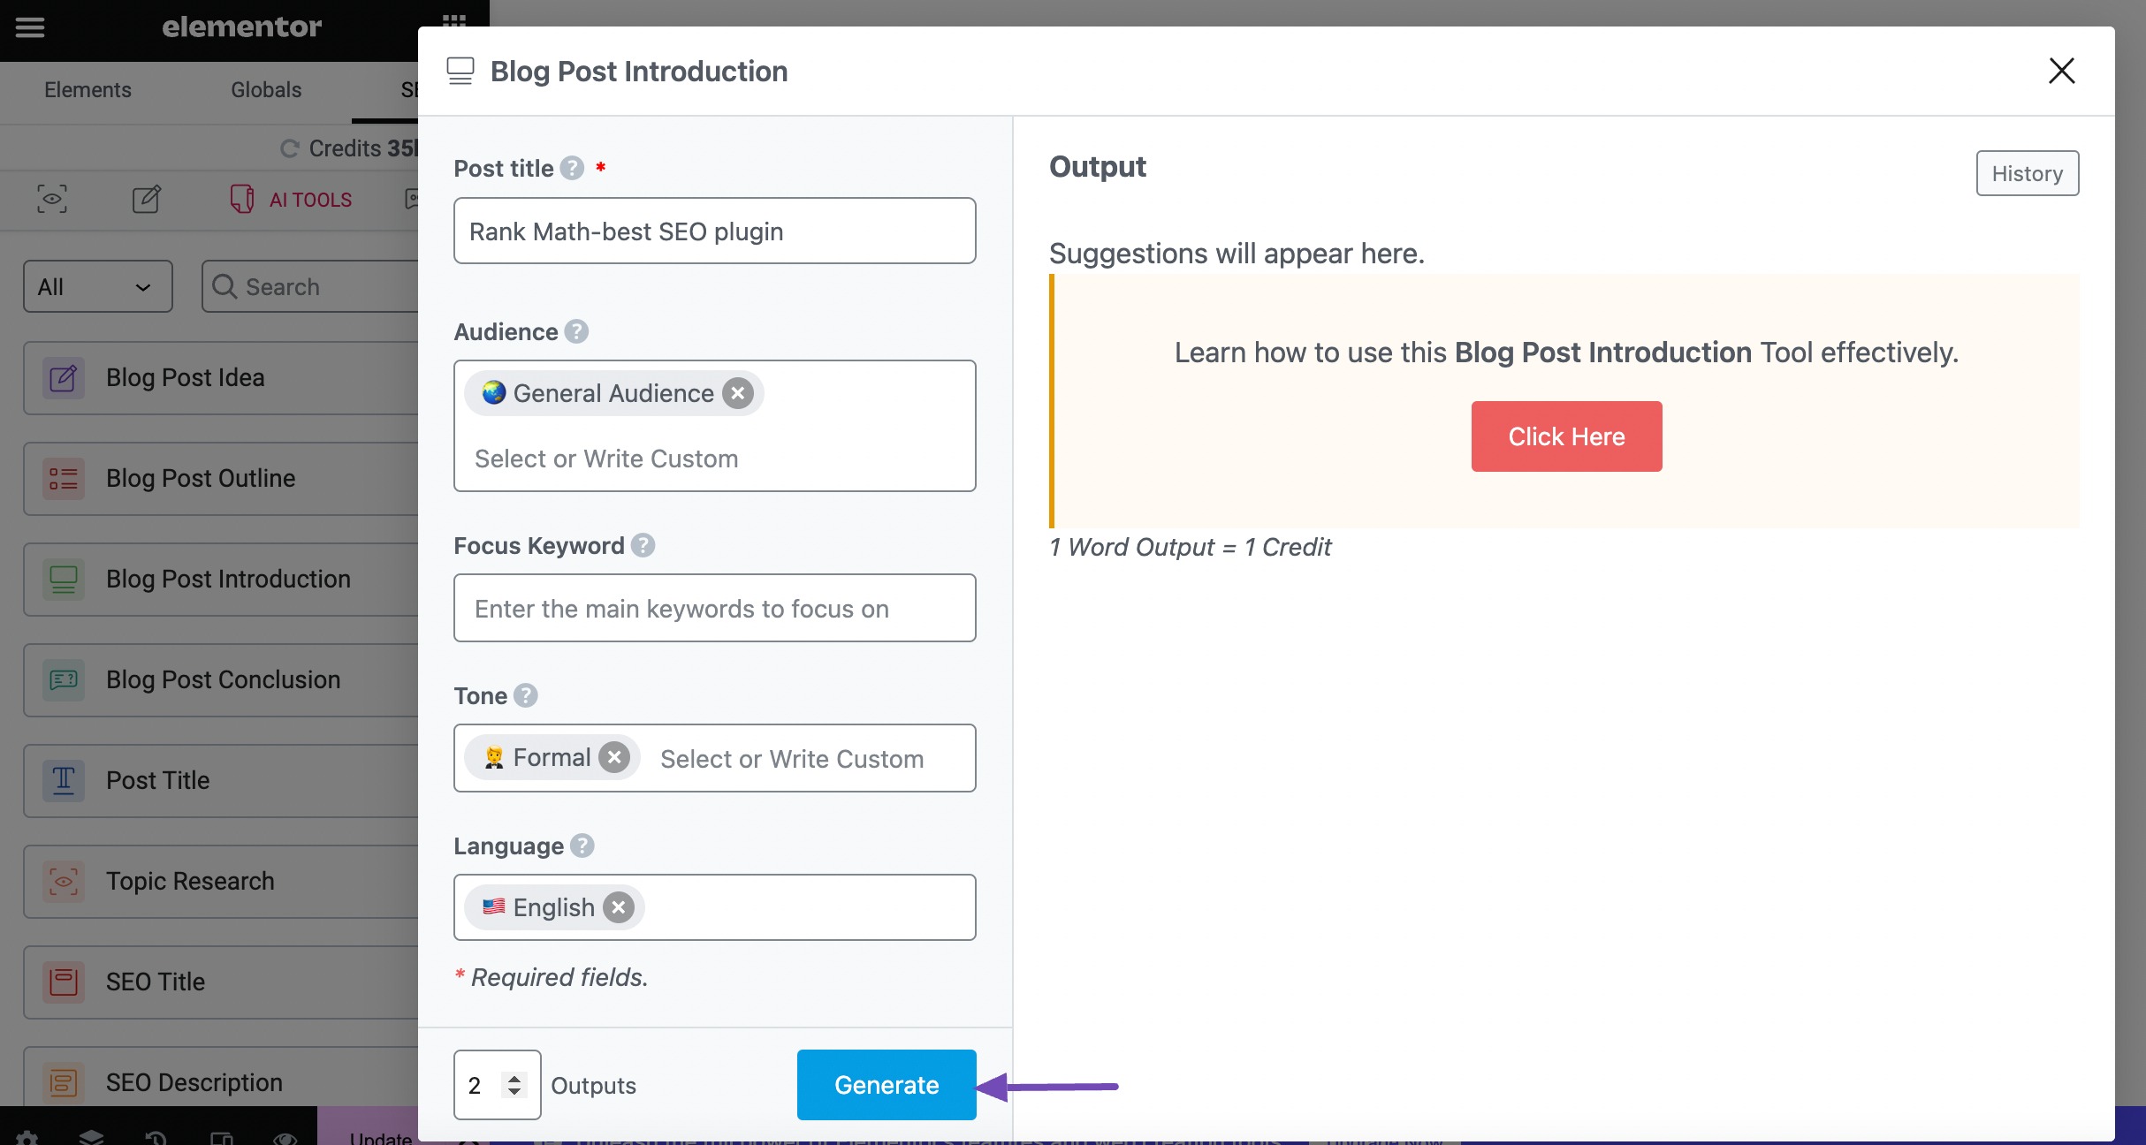Screen dimensions: 2146x1145
Task: Click the Outputs number stepper arrows
Action: [x=514, y=1085]
